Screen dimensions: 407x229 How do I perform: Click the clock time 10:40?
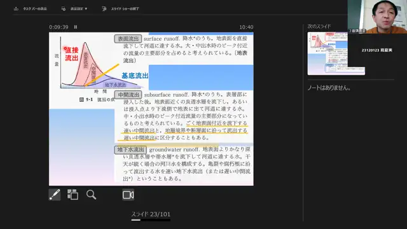[246, 27]
